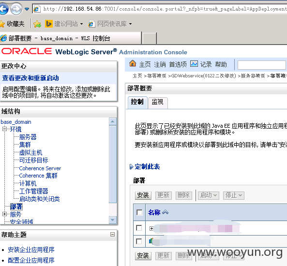Click the URL address bar field

(159, 9)
